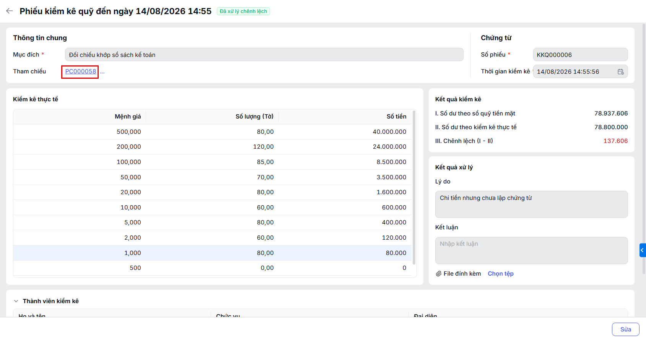Click quantity 0,00 in the 500 row
The width and height of the screenshot is (646, 341).
pos(267,268)
